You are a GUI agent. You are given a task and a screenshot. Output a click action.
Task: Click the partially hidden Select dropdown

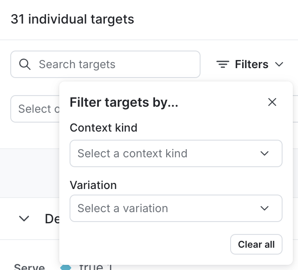(35, 109)
